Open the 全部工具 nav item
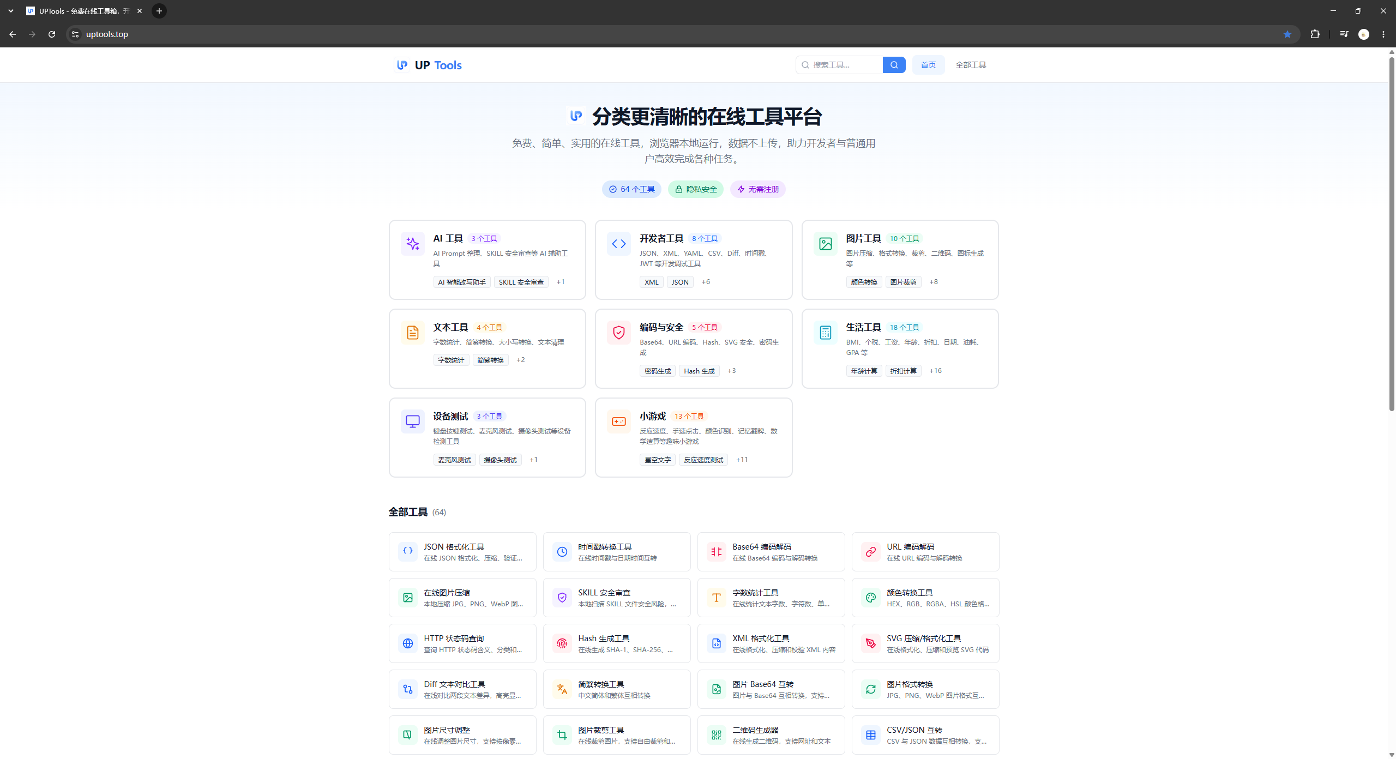1396x759 pixels. pyautogui.click(x=971, y=65)
